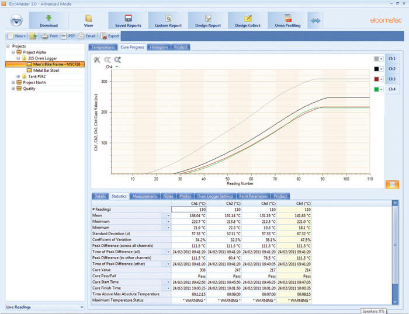The image size is (409, 314).
Task: Toggle the Ch4 channel button
Action: point(391,89)
